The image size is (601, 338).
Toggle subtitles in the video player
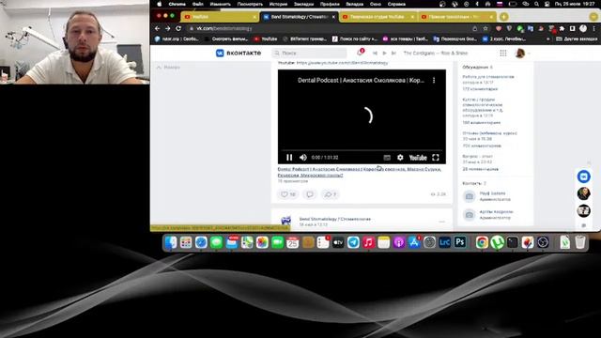[x=387, y=158]
